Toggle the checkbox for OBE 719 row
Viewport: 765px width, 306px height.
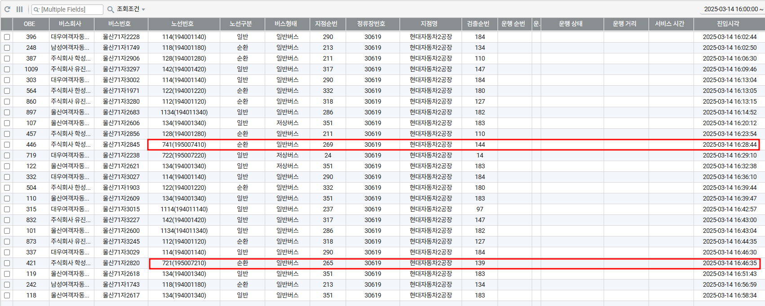[7, 155]
